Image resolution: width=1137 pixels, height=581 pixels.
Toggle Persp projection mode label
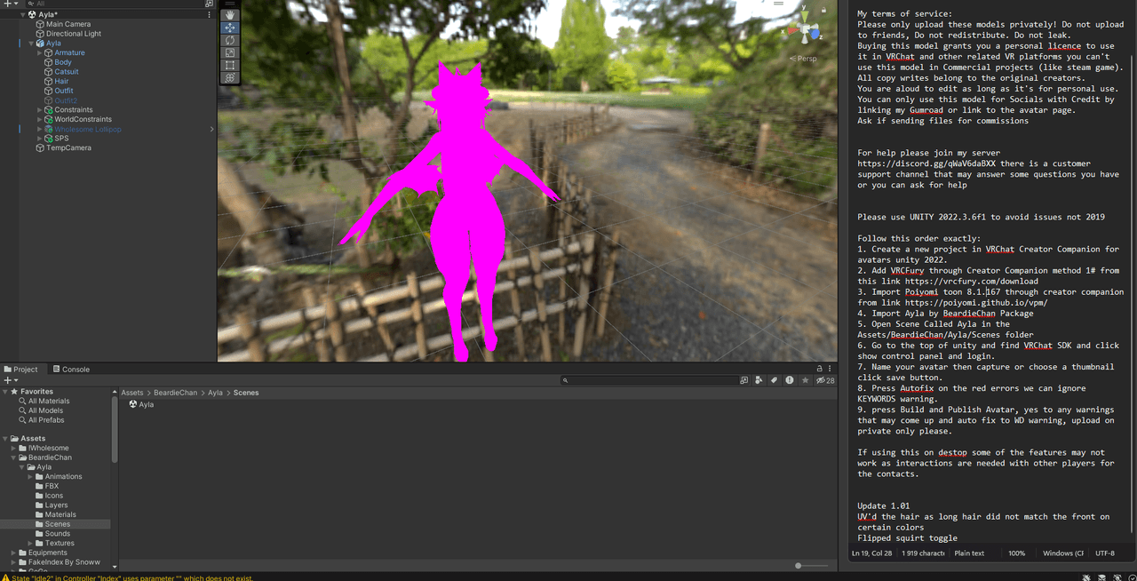point(805,59)
